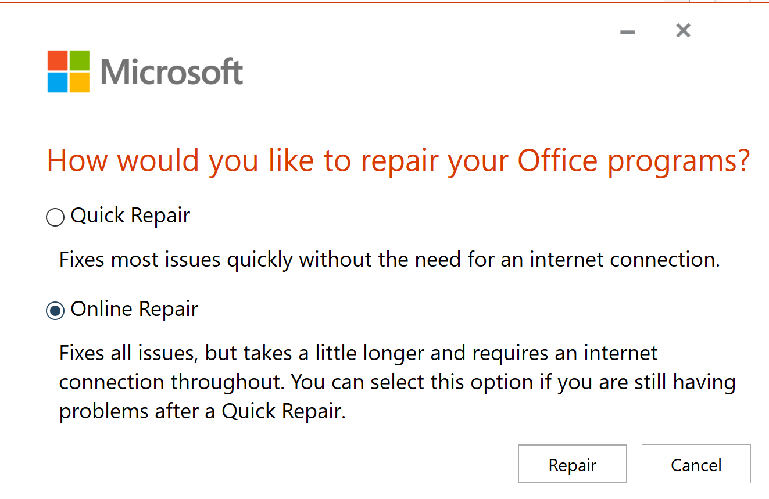Click the yellow square of Microsoft logo
This screenshot has height=499, width=769.
pos(80,82)
